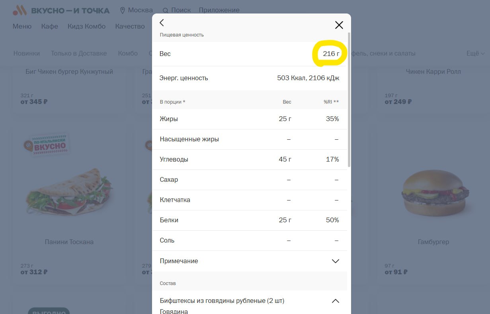
Task: Expand the Примечание section
Action: coord(250,261)
